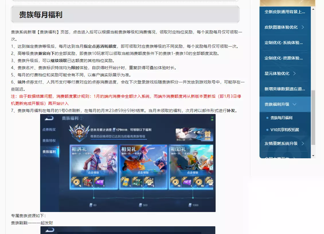324x234 pixels.
Task: Select the V10共享特权拓展 sub-item
Action: pyautogui.click(x=285, y=130)
